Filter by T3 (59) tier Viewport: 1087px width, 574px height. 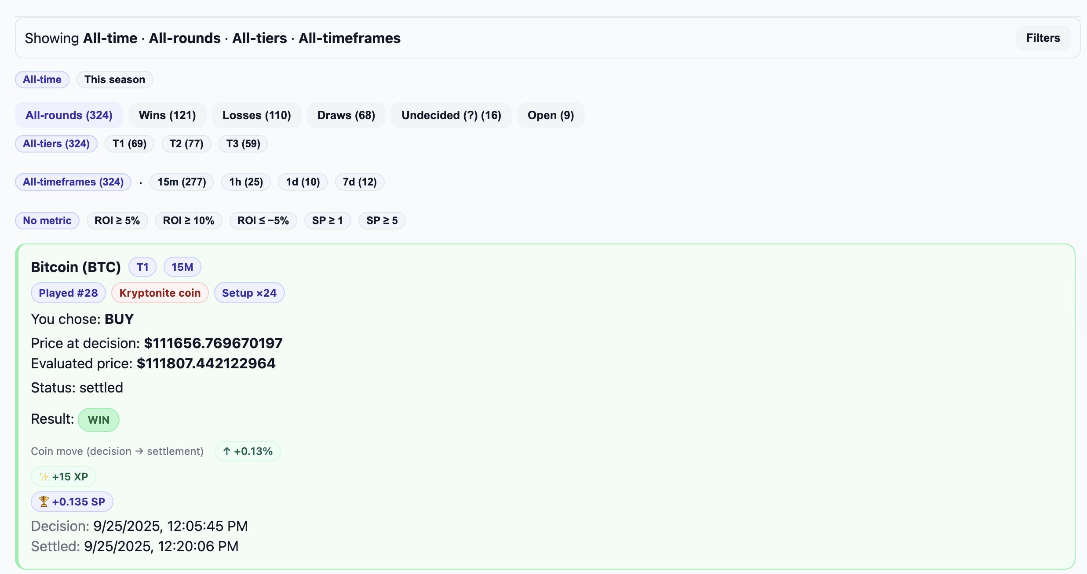pos(243,144)
